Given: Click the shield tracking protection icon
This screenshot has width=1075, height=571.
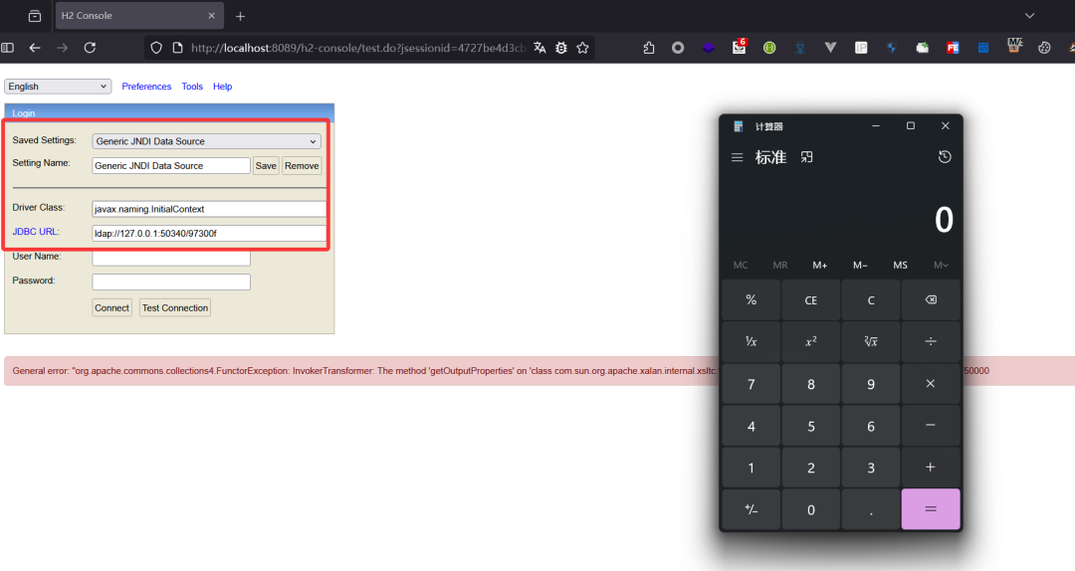Looking at the screenshot, I should tap(156, 48).
